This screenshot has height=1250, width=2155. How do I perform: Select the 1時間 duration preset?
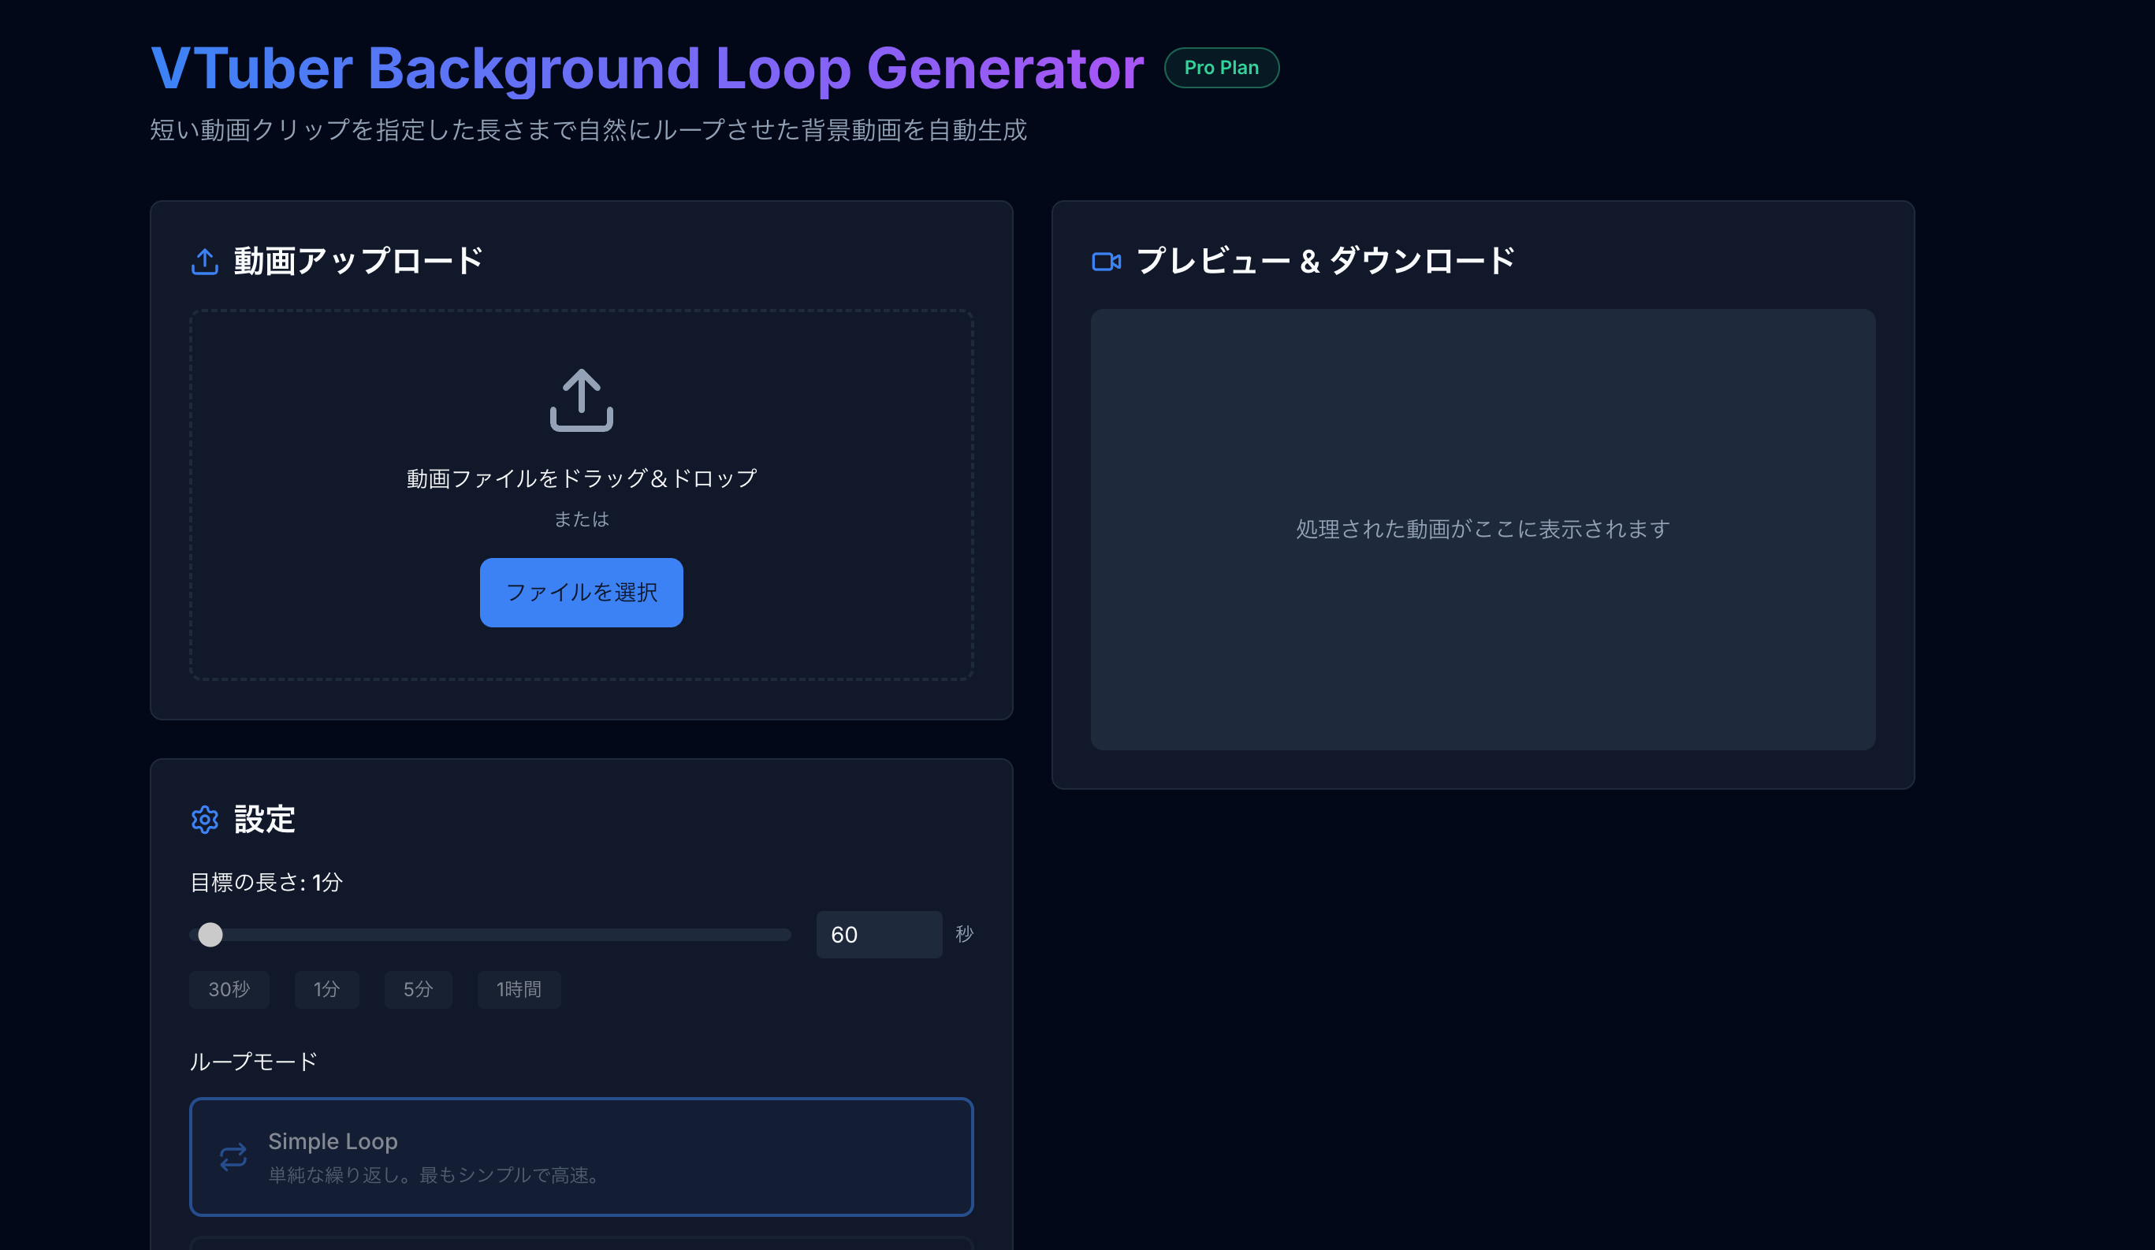coord(518,989)
